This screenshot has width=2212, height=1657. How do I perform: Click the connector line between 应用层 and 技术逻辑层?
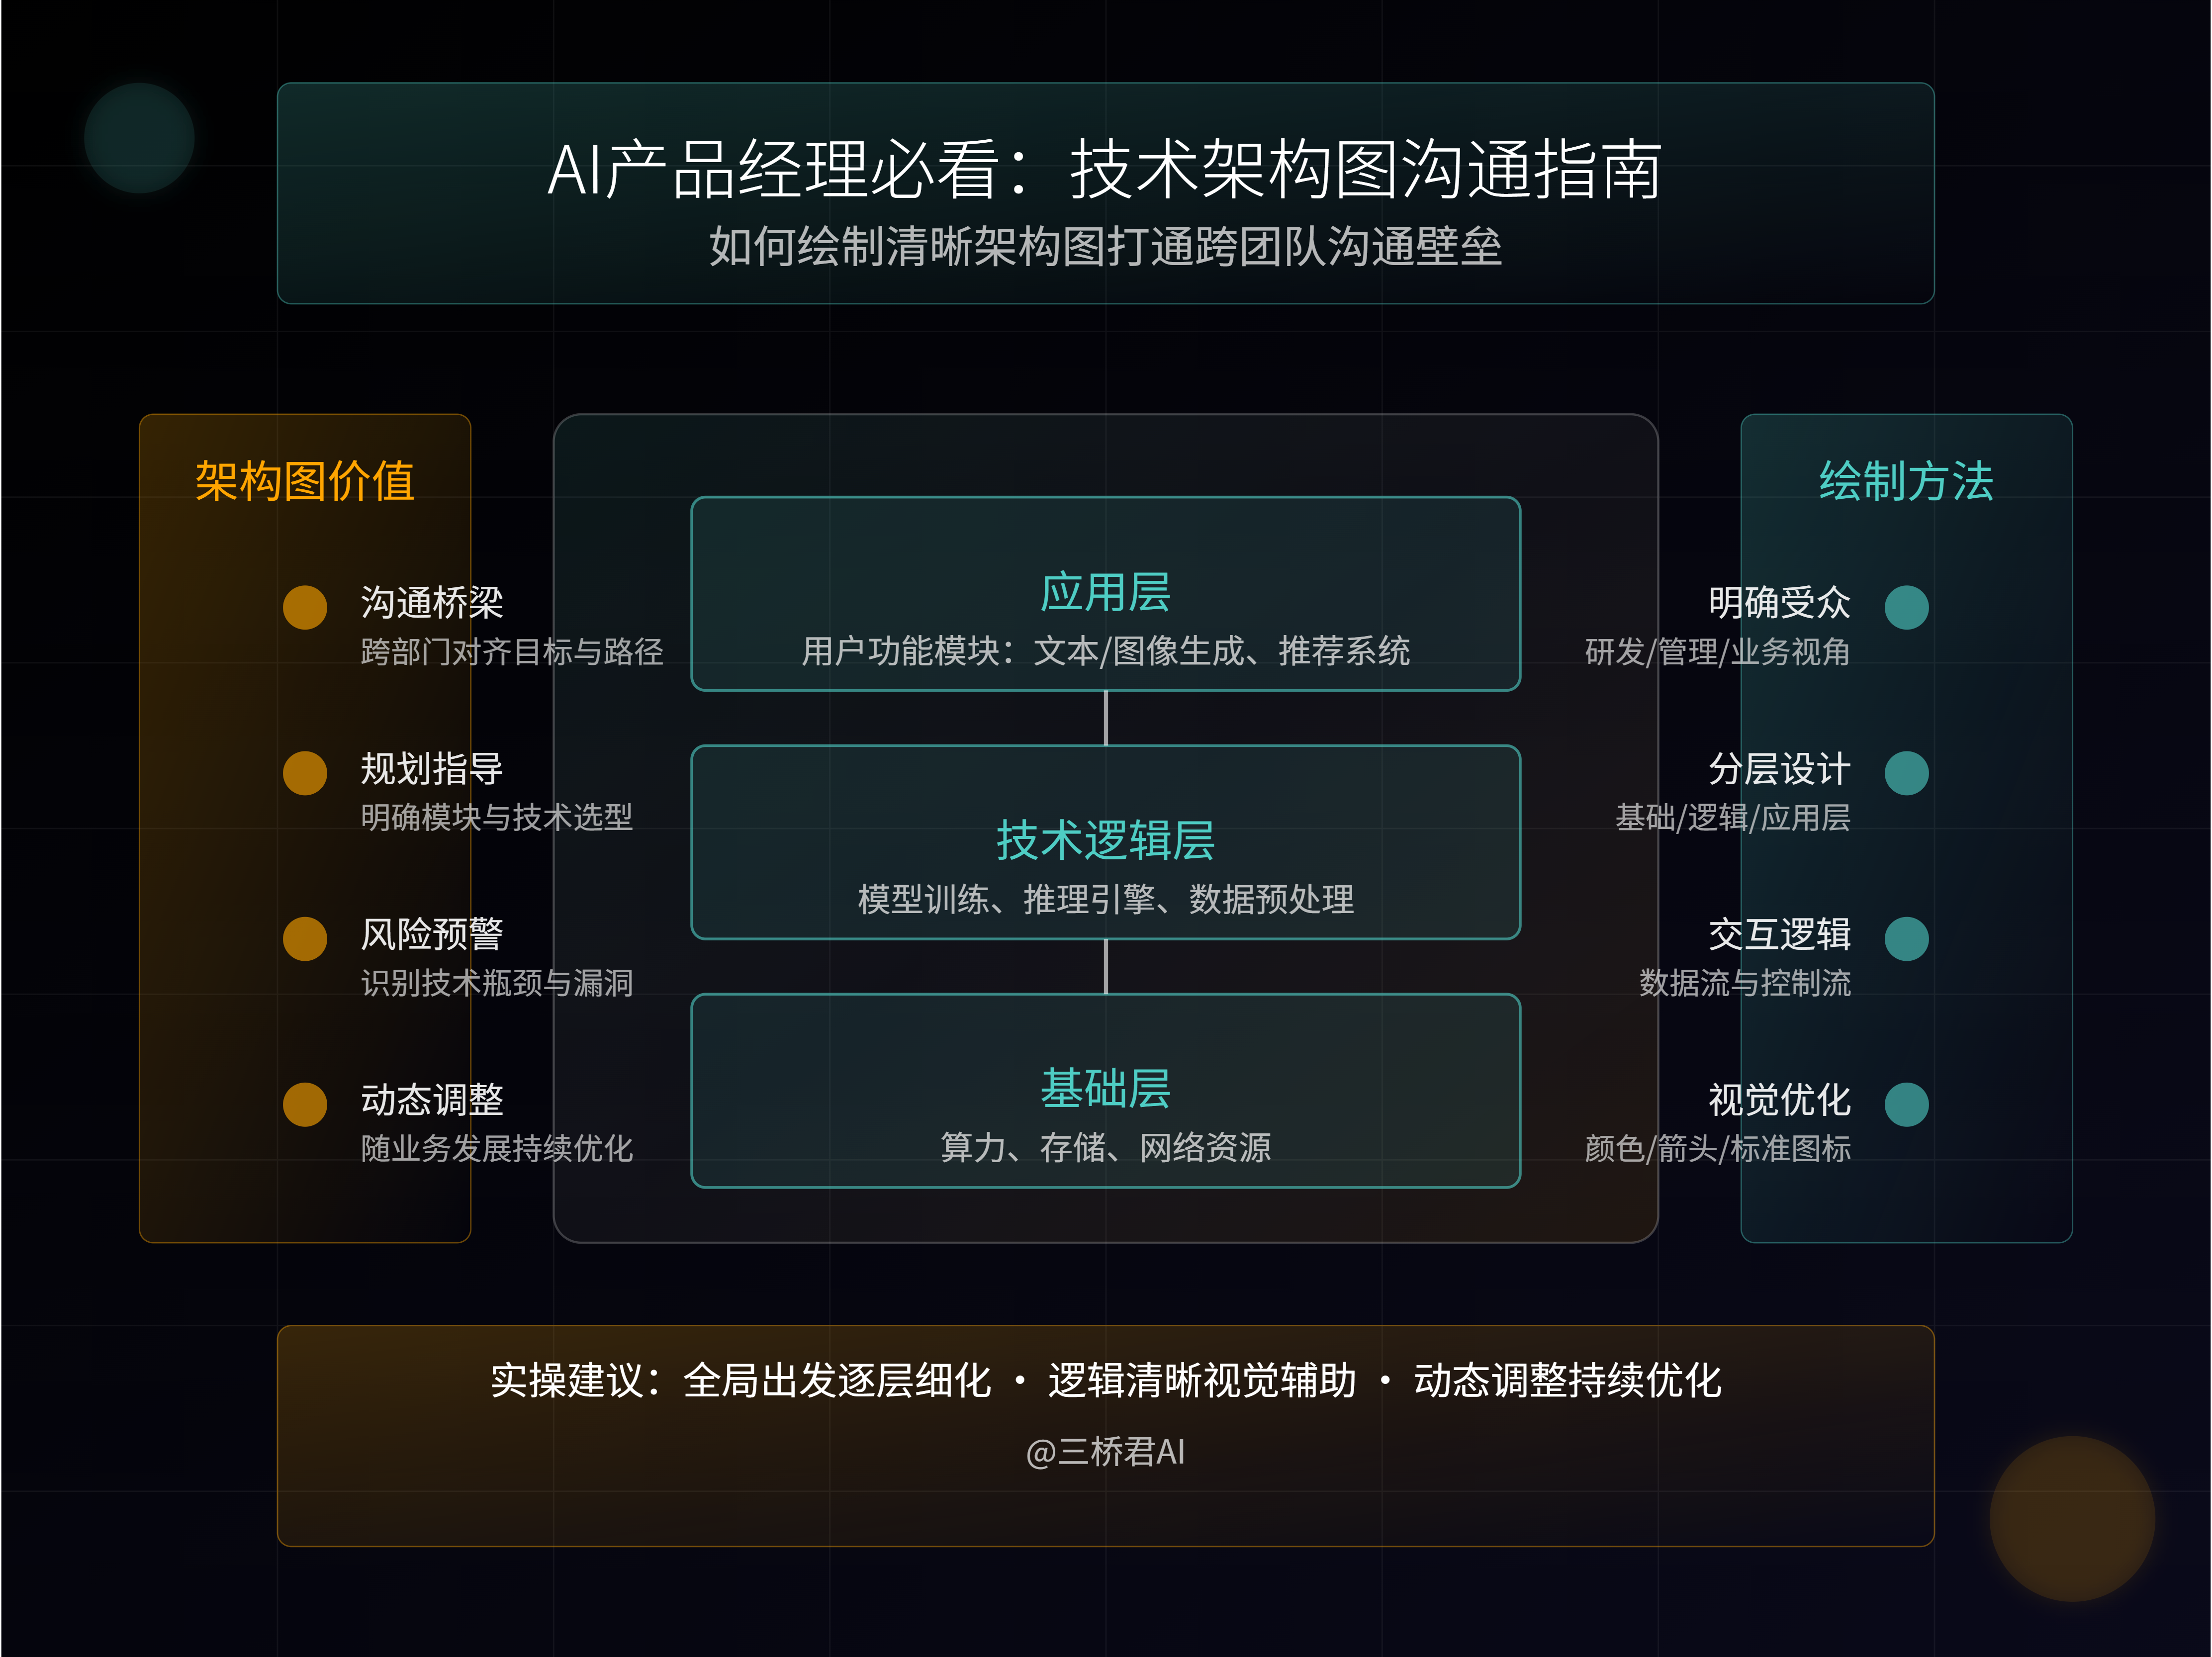1106,718
